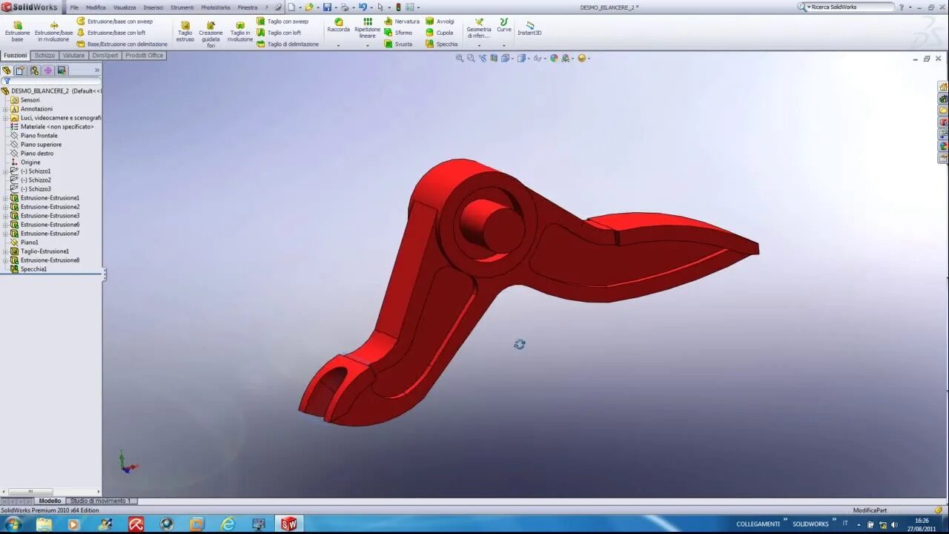949x534 pixels.
Task: Click the feature tree filter field
Action: (x=52, y=81)
